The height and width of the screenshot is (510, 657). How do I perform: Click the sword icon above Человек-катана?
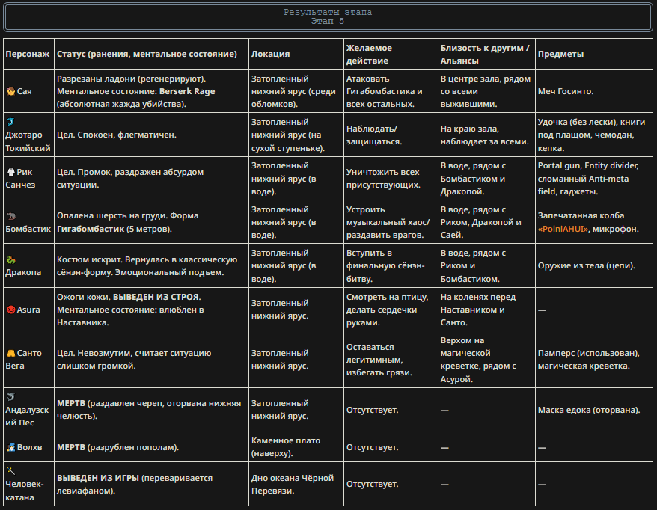[x=11, y=471]
